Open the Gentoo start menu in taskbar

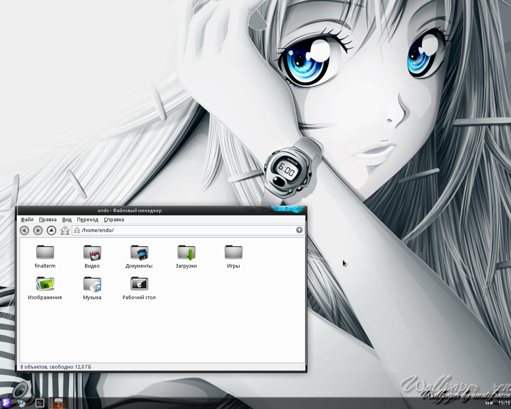(6, 403)
